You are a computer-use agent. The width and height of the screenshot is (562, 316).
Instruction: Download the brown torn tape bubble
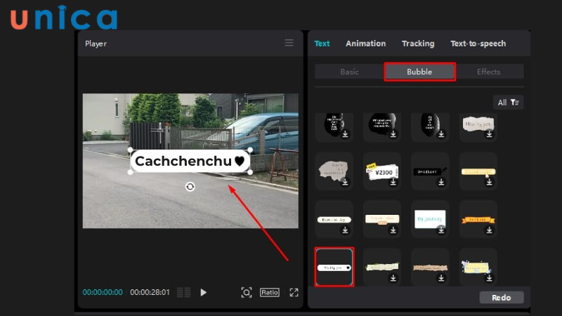tap(441, 277)
